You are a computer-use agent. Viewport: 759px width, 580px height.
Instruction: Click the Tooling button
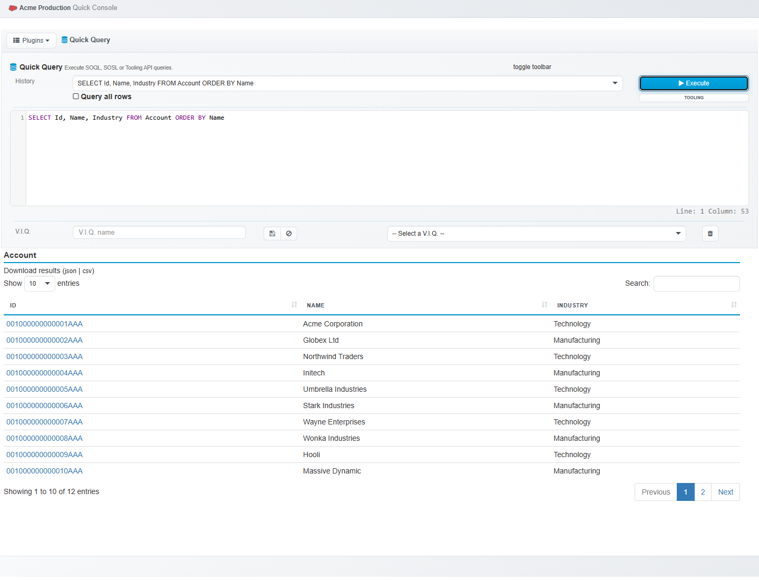pyautogui.click(x=694, y=98)
